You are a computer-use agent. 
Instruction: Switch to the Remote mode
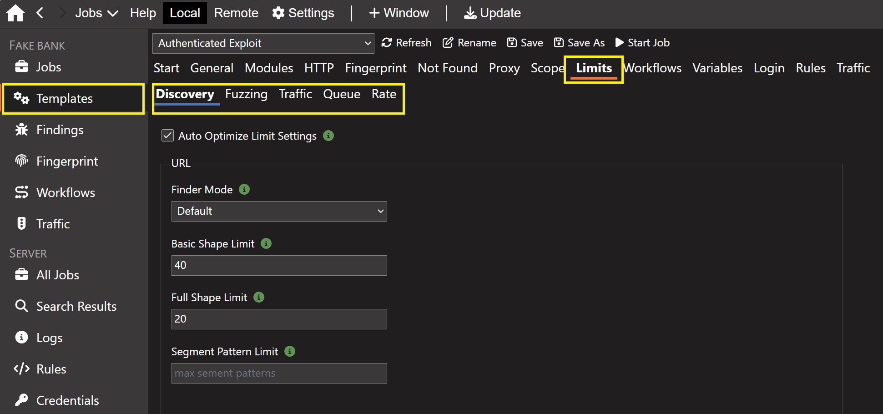(236, 13)
